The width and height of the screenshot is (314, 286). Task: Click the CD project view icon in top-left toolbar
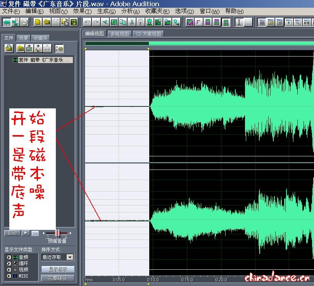(x=24, y=22)
